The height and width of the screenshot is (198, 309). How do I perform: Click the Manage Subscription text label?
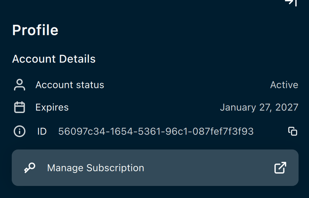(x=96, y=168)
